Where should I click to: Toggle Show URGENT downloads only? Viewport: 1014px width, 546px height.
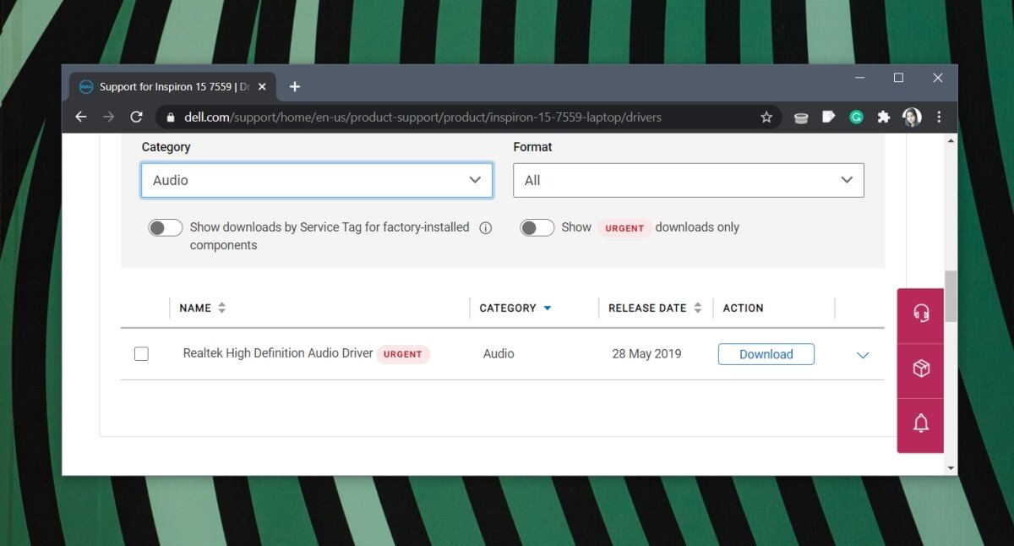(x=537, y=227)
